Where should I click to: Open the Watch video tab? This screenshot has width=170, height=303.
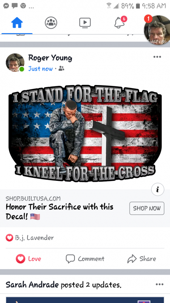coord(85,23)
